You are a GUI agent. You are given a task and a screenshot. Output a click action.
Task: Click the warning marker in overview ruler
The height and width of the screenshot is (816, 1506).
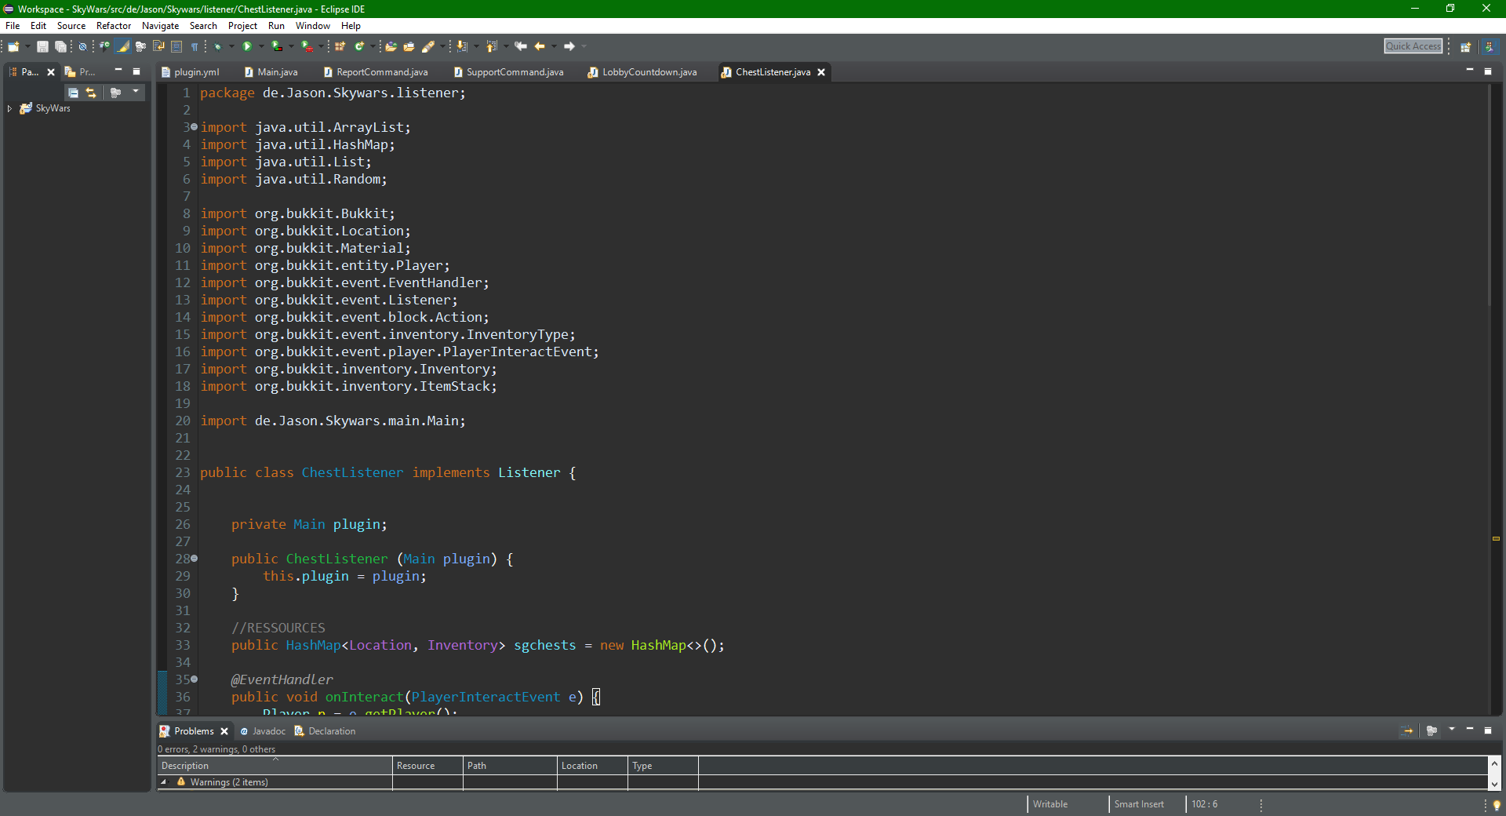[x=1496, y=539]
